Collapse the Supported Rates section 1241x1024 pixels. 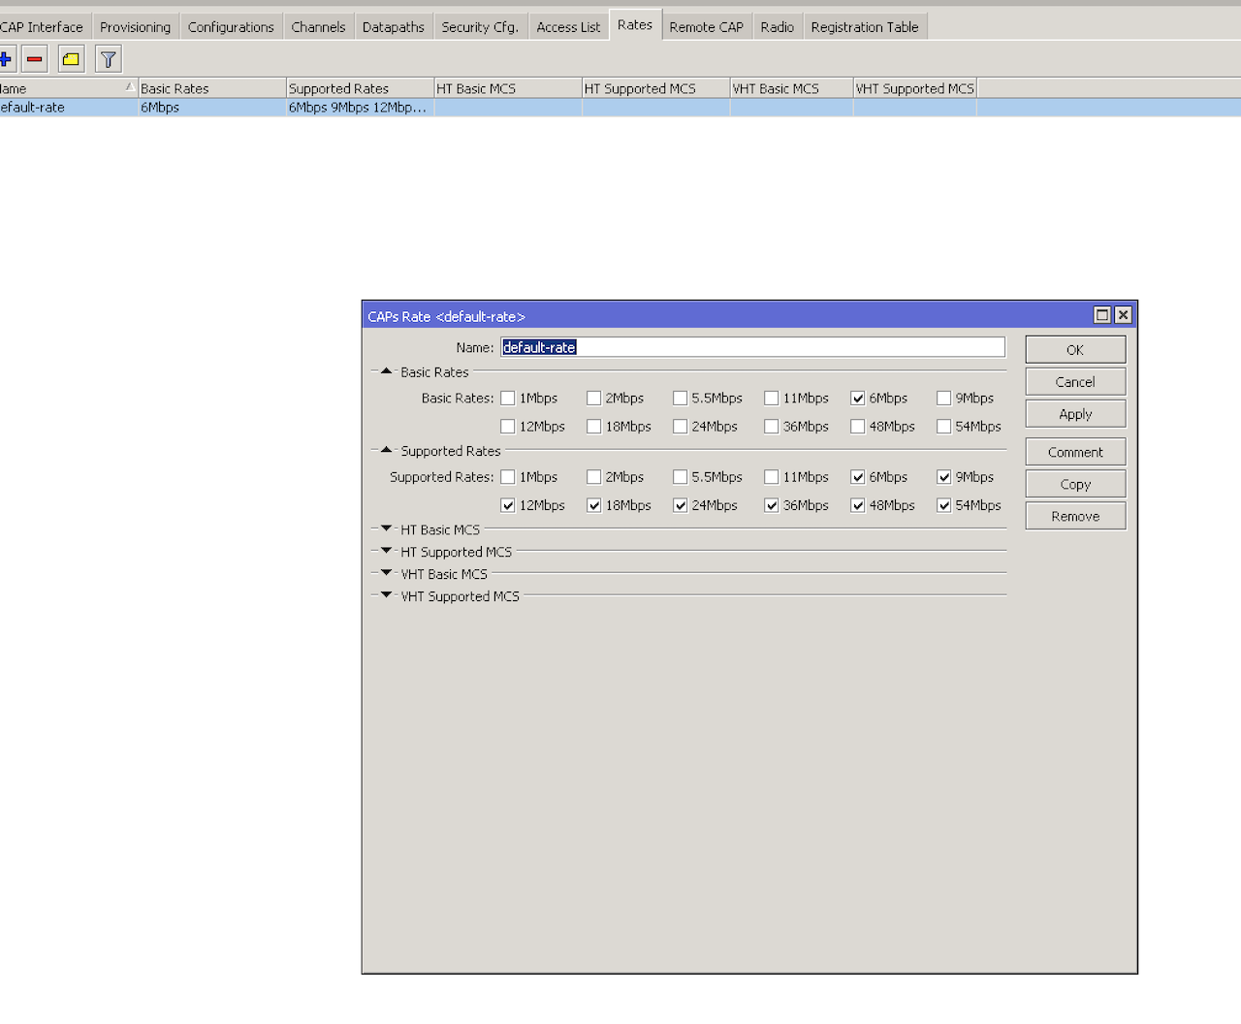pos(386,450)
